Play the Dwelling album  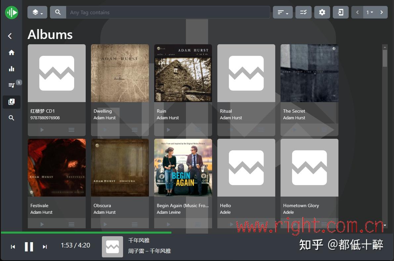[x=105, y=130]
